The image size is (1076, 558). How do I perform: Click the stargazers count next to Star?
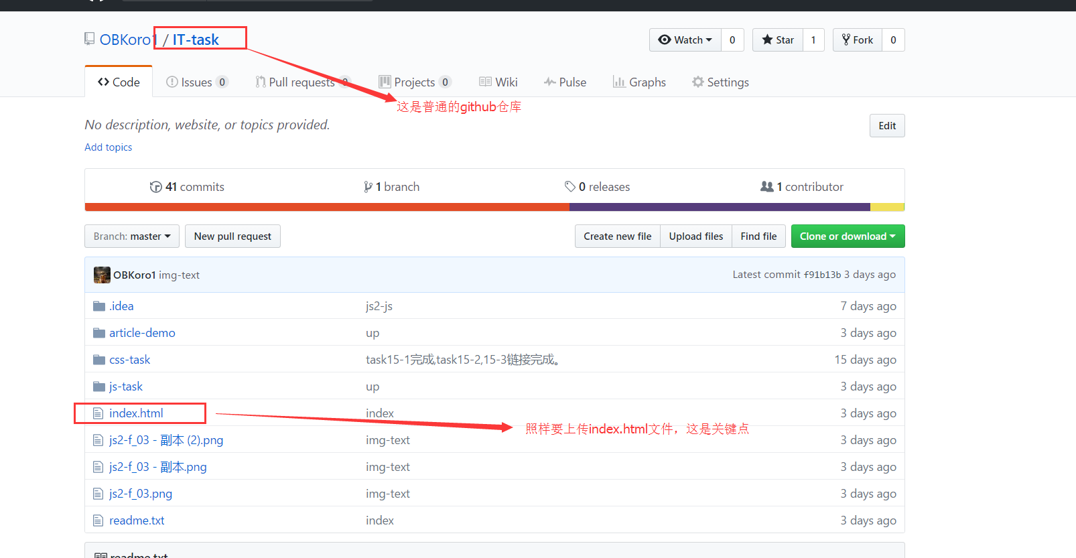click(813, 40)
